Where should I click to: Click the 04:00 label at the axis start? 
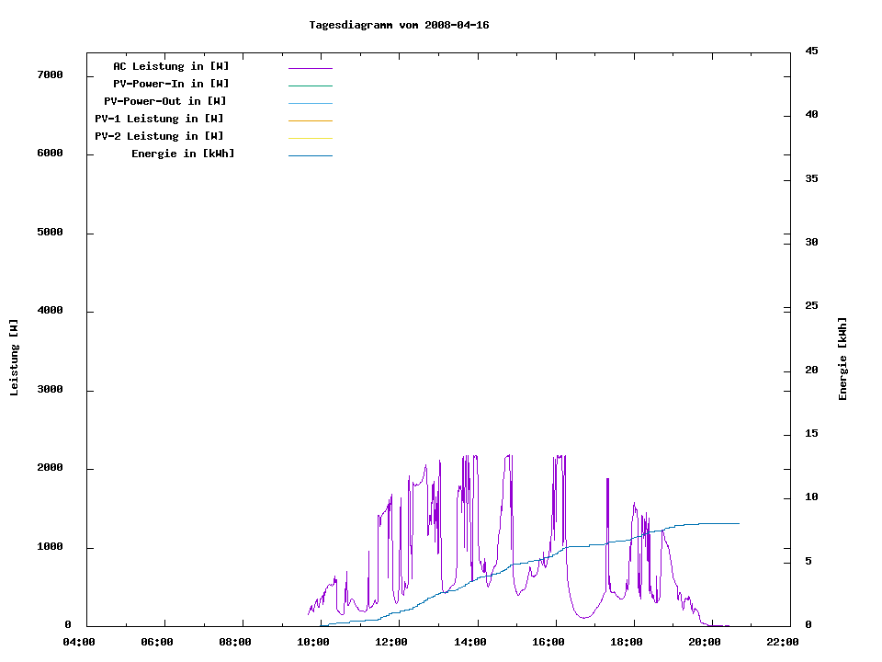point(79,642)
